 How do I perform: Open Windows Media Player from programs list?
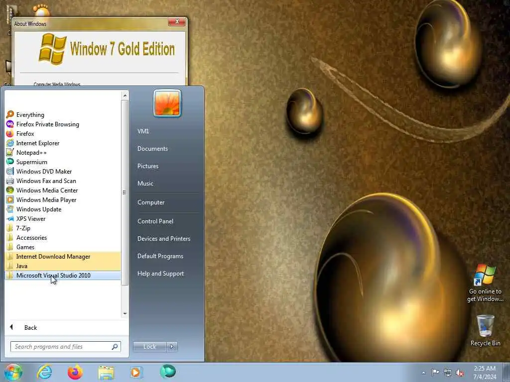(x=63, y=199)
